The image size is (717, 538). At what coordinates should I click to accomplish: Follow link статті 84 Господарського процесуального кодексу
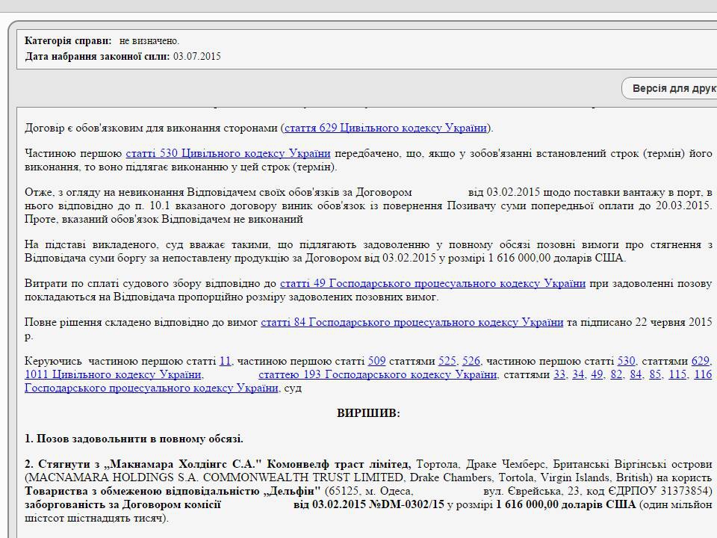point(412,323)
